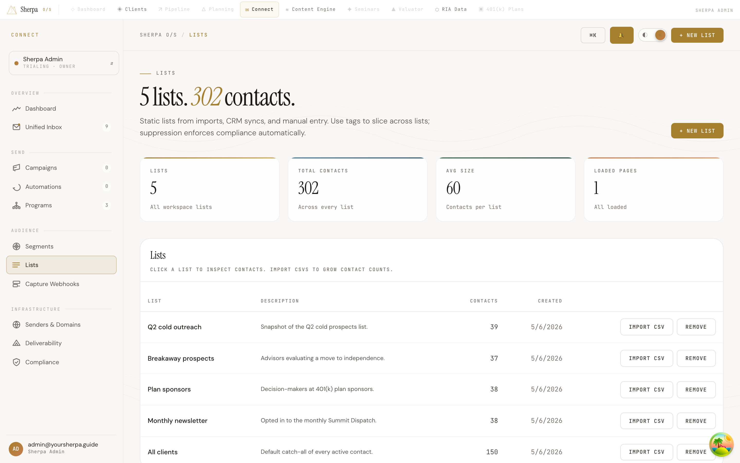Select the Connect top nav tab
740x463 pixels.
(259, 9)
